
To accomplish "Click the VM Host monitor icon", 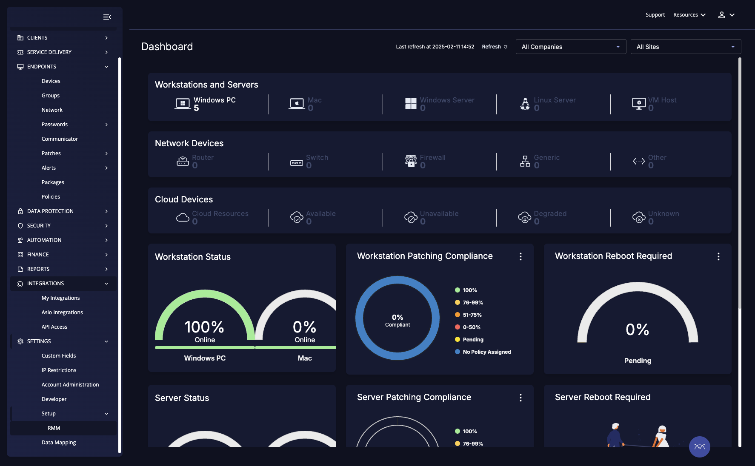I will click(x=639, y=104).
